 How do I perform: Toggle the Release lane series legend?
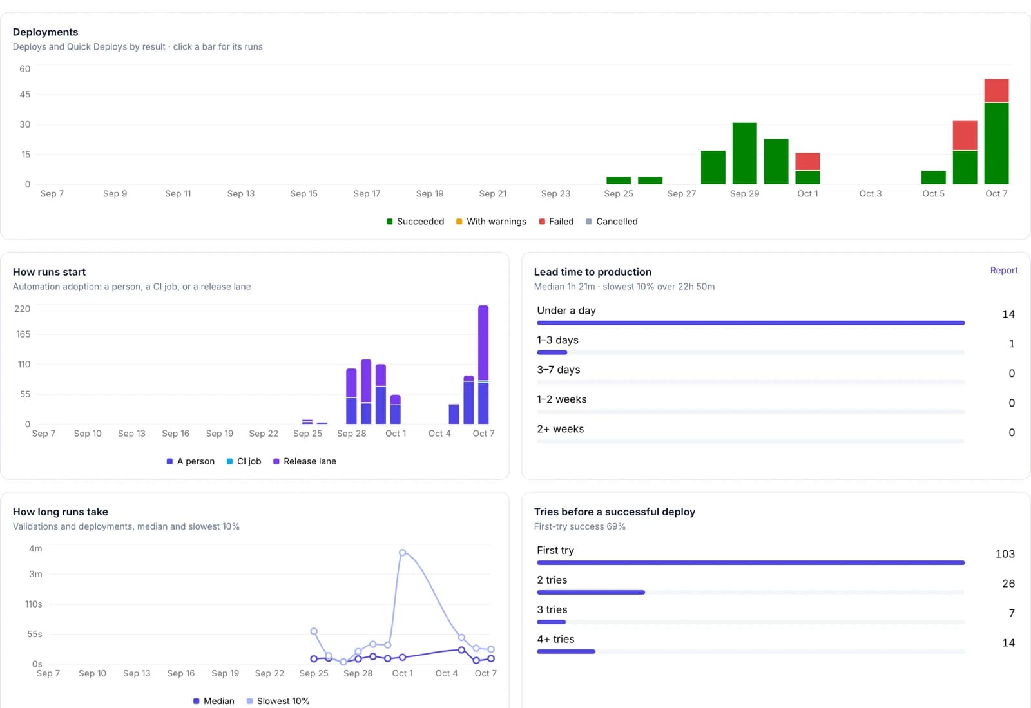click(x=305, y=461)
